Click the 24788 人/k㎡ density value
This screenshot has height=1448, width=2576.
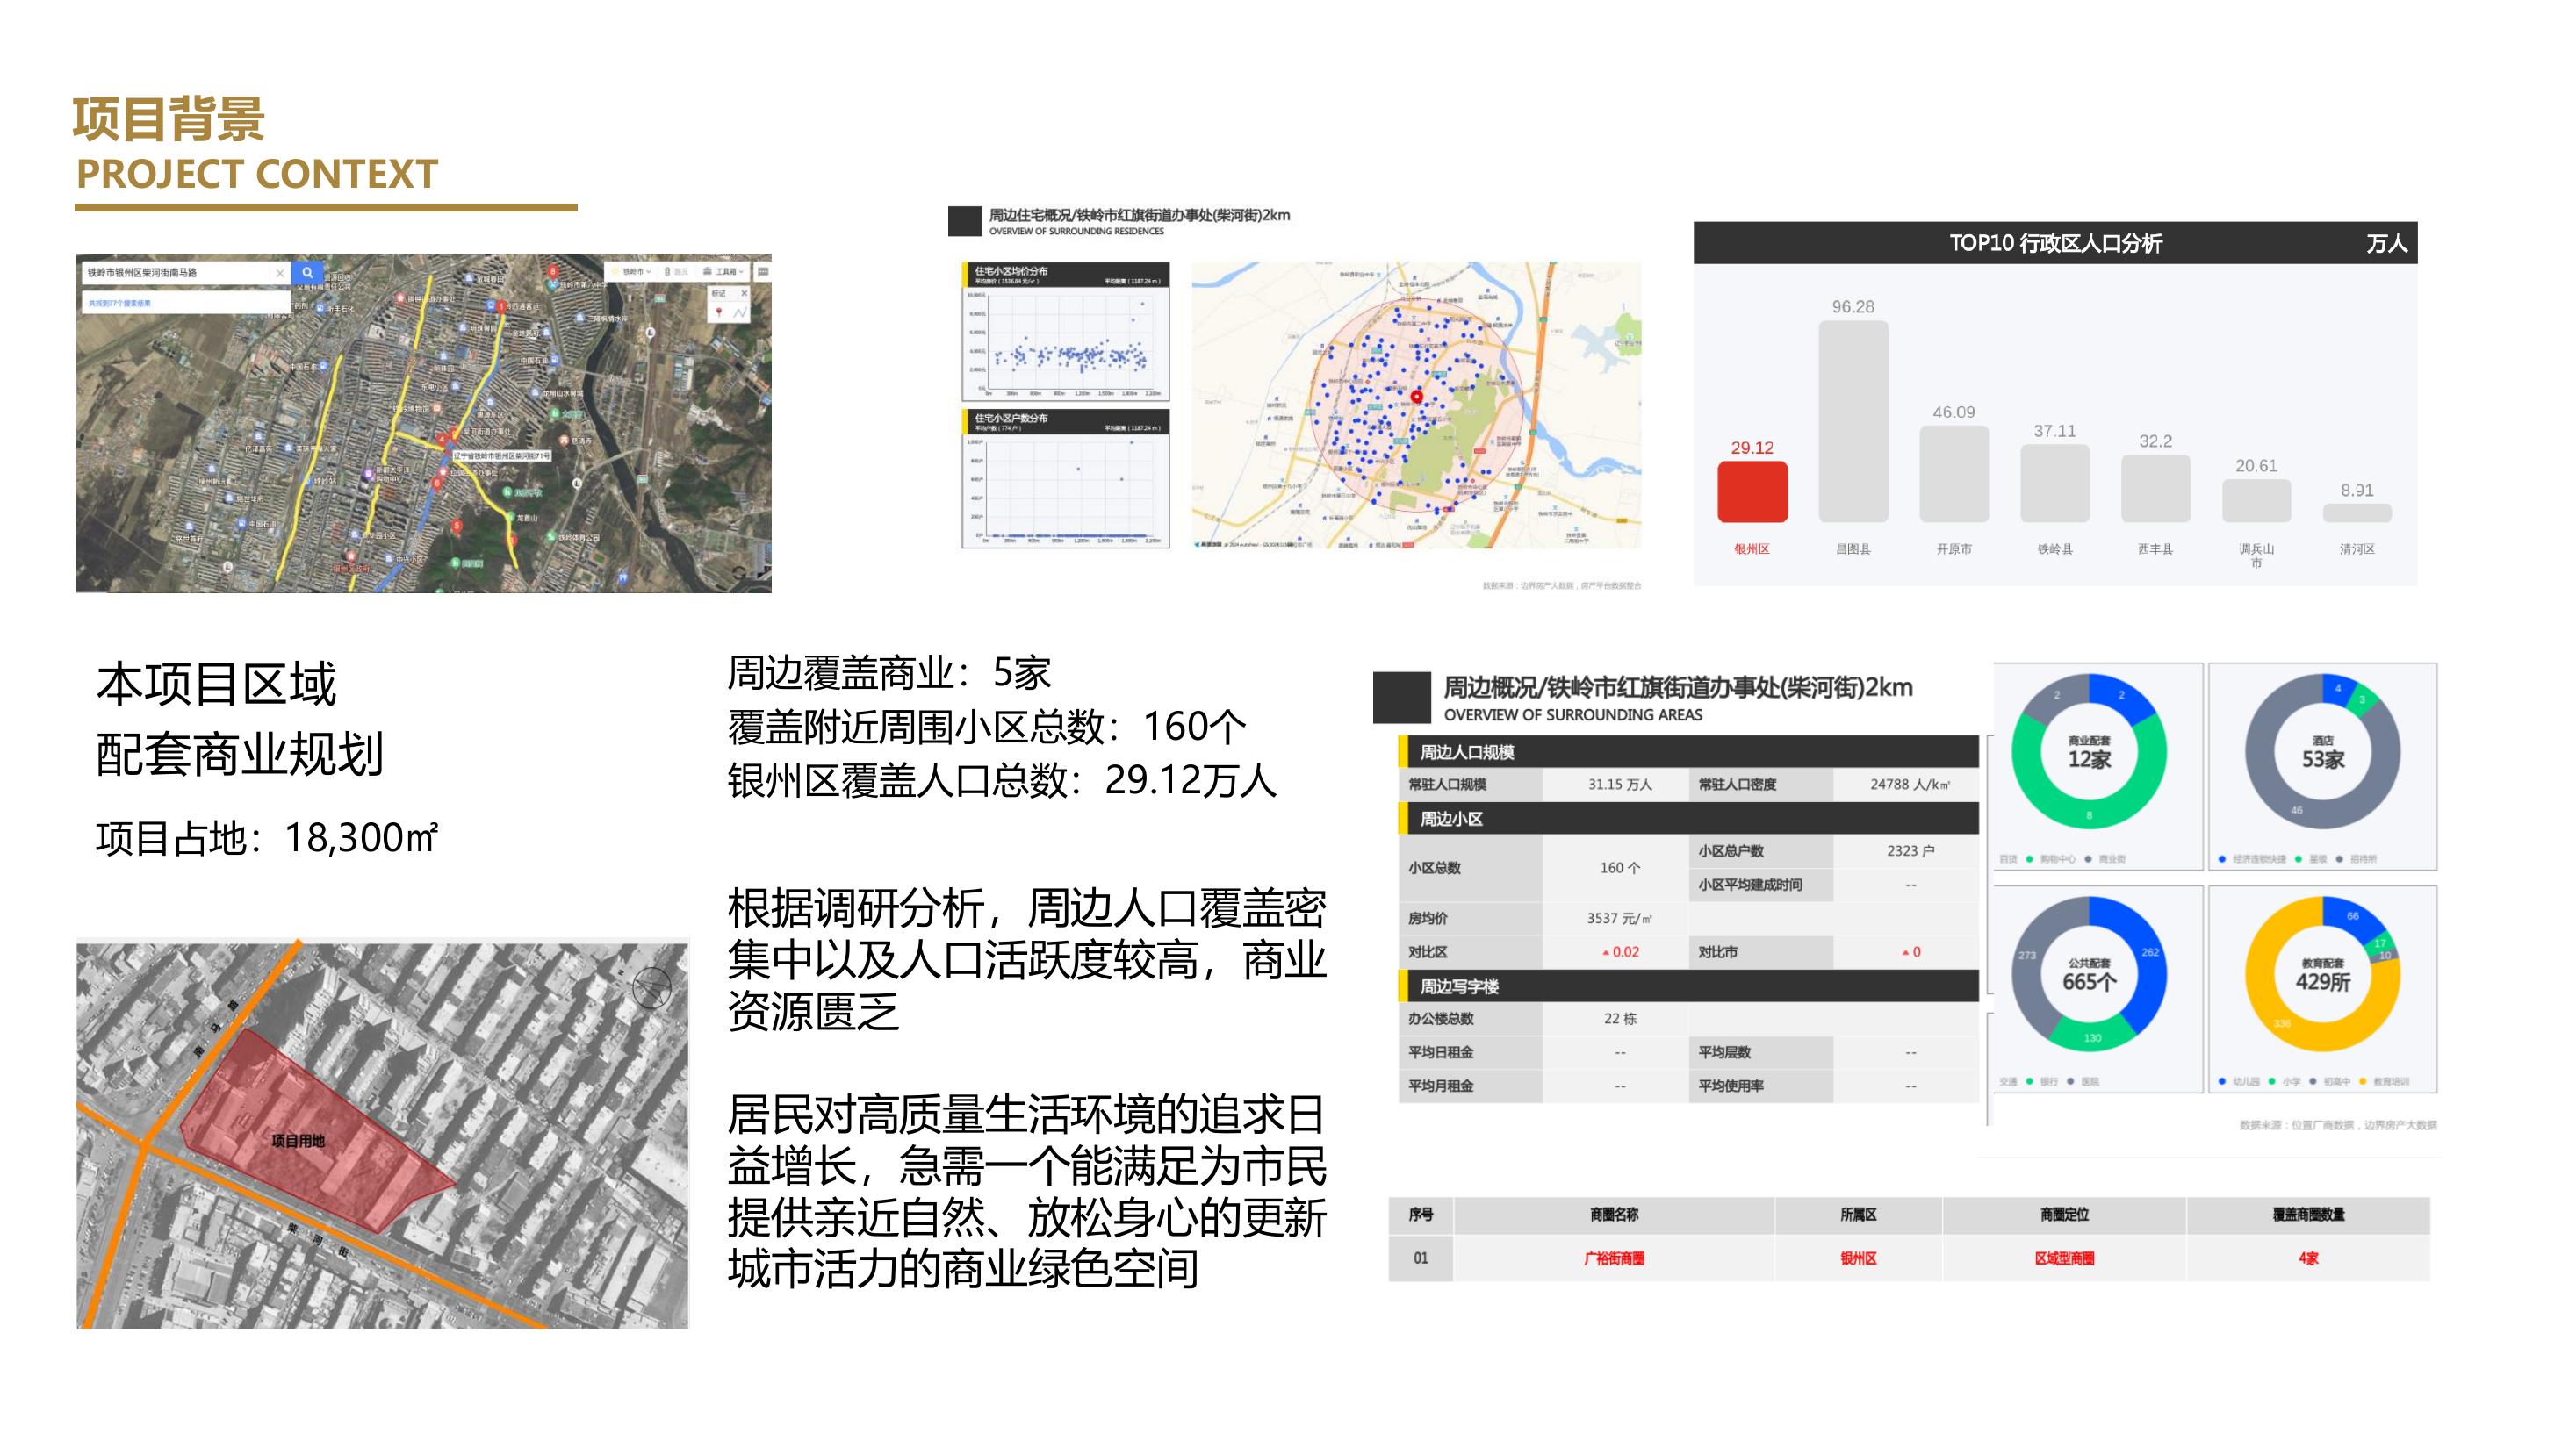tap(1910, 785)
